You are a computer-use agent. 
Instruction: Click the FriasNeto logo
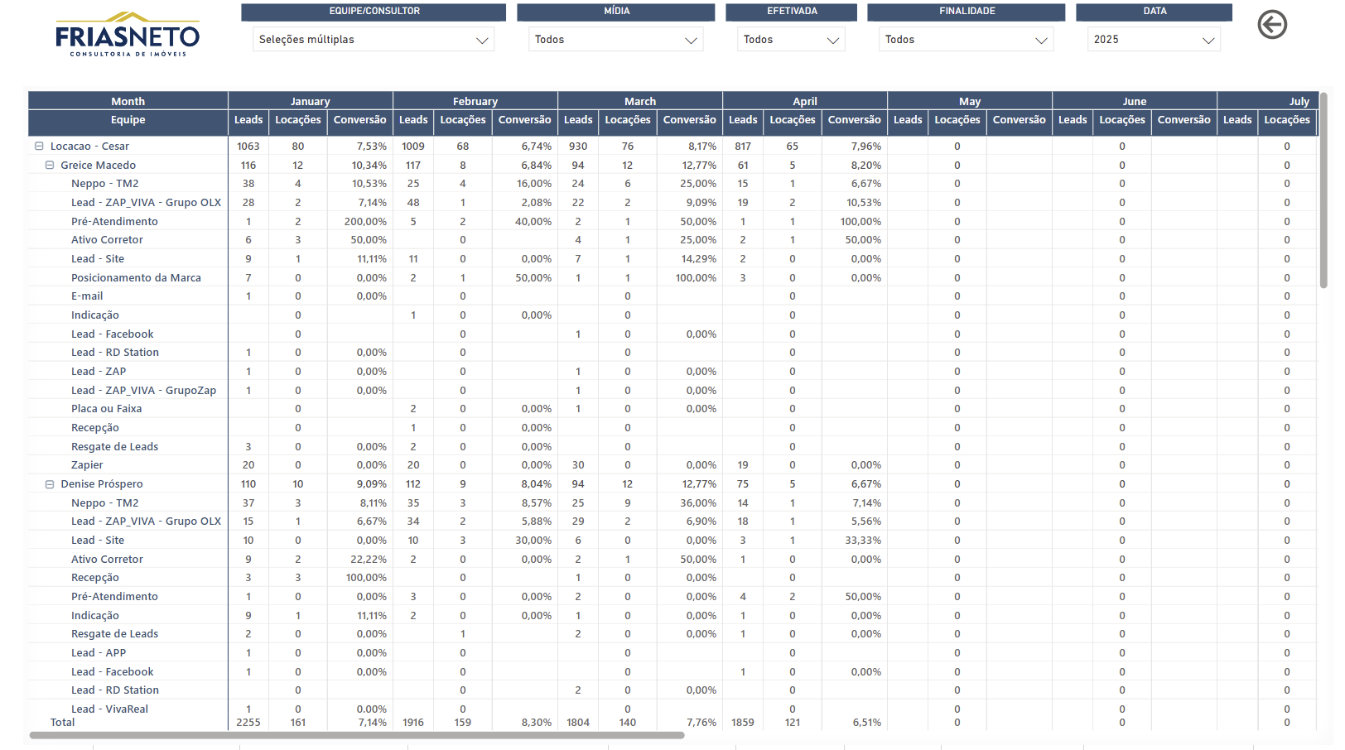pos(128,34)
